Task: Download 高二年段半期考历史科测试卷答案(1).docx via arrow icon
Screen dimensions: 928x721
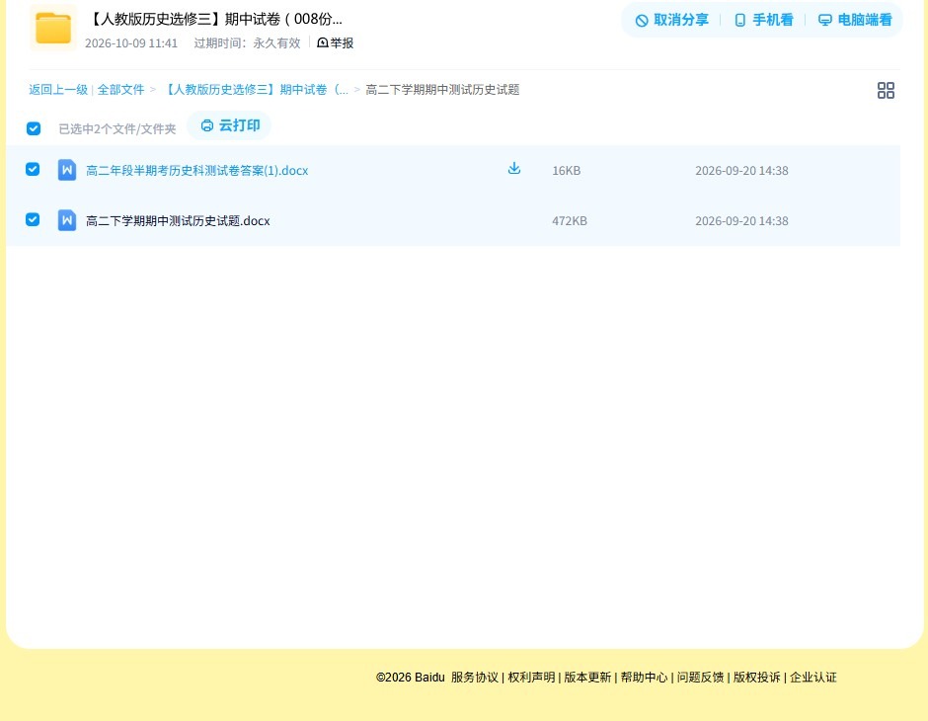Action: [514, 169]
